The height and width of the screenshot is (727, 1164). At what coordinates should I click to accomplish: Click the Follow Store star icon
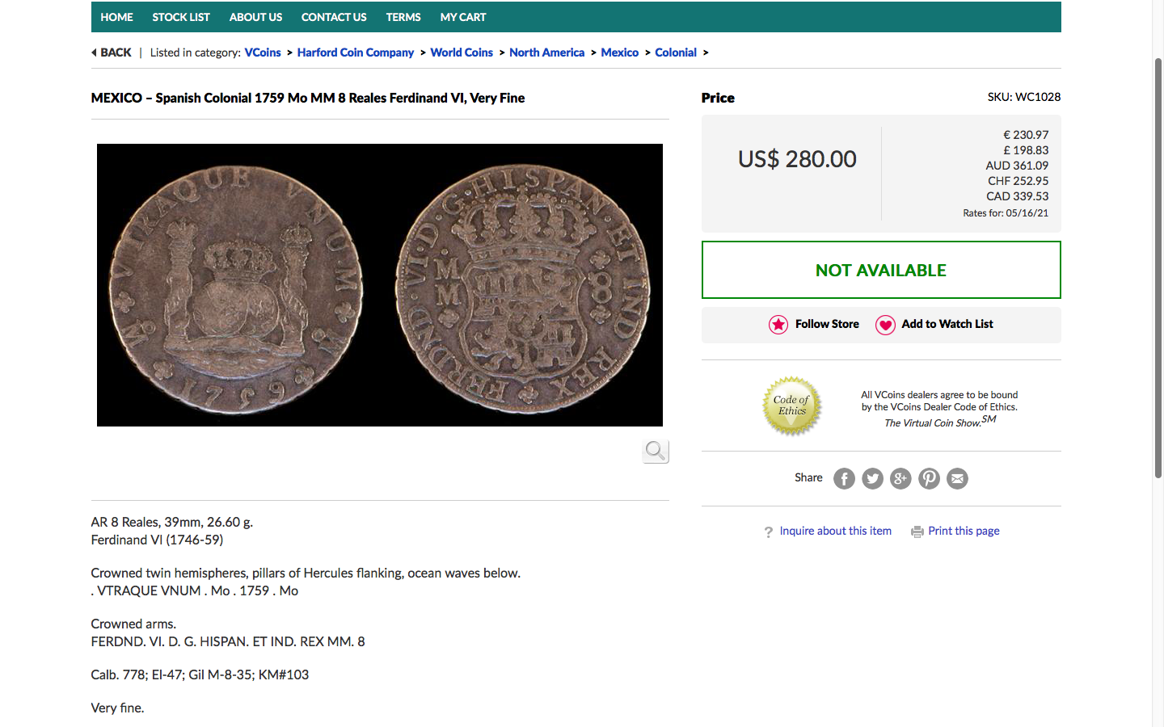778,325
